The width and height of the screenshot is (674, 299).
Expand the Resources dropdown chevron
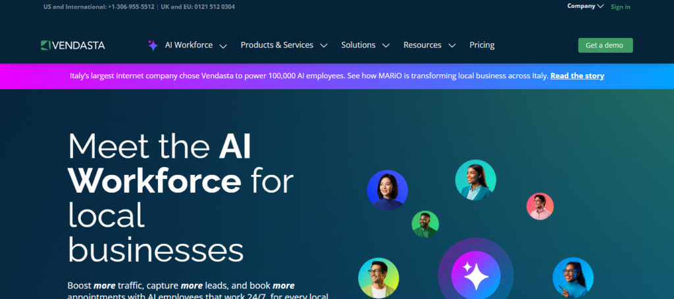coord(452,45)
